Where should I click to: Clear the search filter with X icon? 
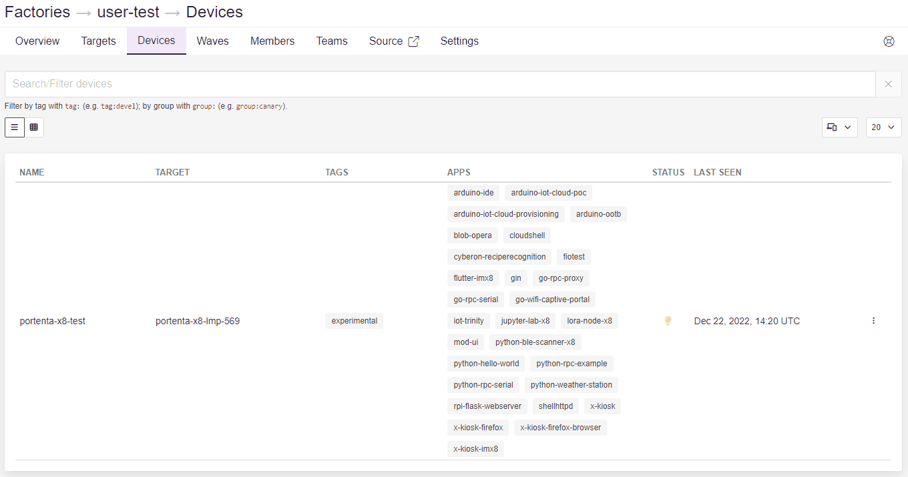tap(888, 84)
